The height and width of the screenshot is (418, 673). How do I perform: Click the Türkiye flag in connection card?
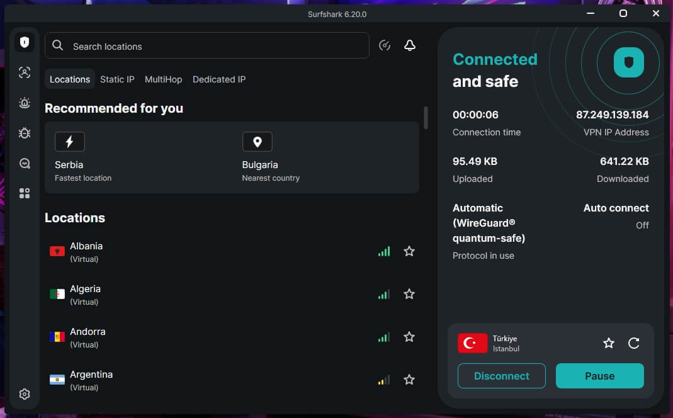point(473,343)
